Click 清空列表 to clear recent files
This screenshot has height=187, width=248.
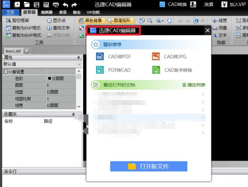coord(194,85)
